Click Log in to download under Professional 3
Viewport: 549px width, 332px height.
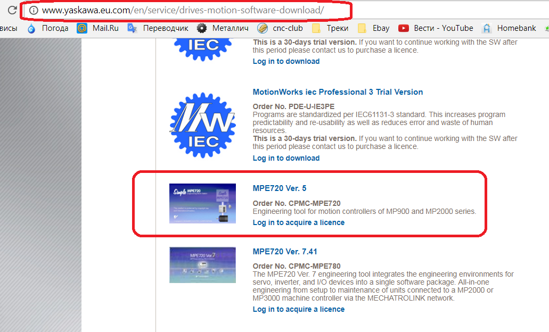coord(286,158)
